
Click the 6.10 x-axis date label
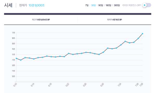coord(15,85)
